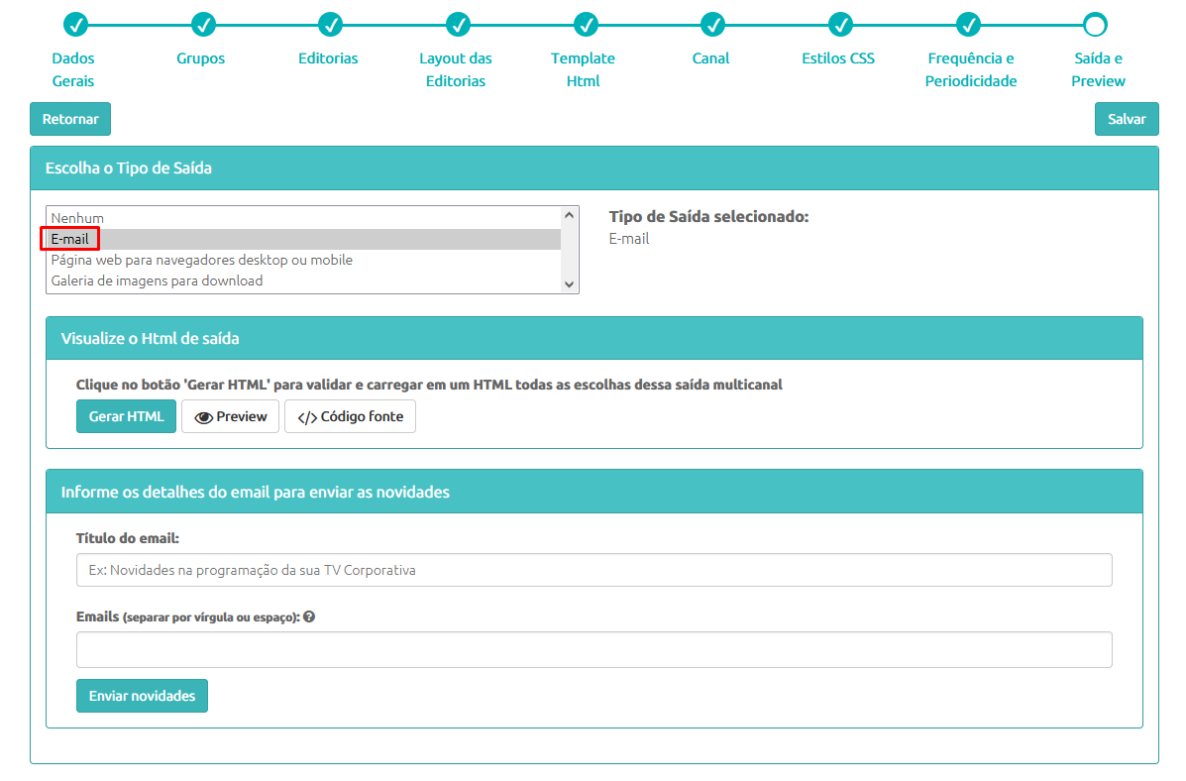1186x781 pixels.
Task: Select the E-mail option in the list
Action: (x=303, y=239)
